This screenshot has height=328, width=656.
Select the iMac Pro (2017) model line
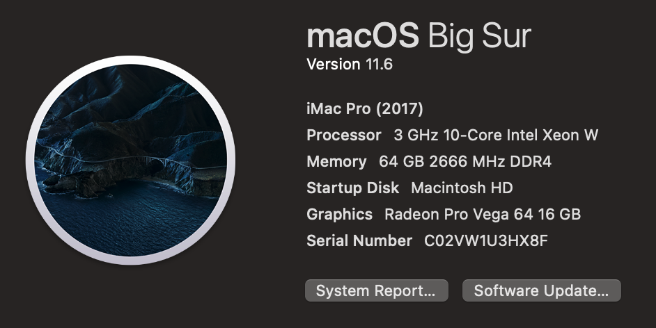(x=365, y=109)
